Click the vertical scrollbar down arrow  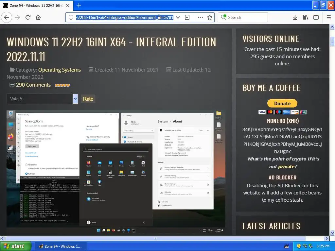[x=332, y=233]
